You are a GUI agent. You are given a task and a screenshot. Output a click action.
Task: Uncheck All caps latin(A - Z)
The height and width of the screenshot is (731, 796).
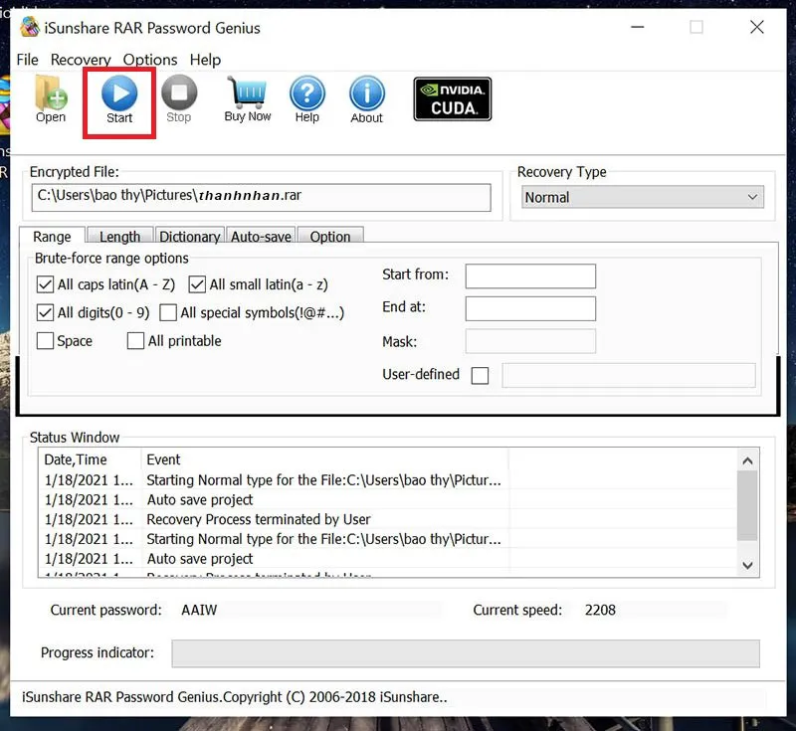tap(45, 284)
